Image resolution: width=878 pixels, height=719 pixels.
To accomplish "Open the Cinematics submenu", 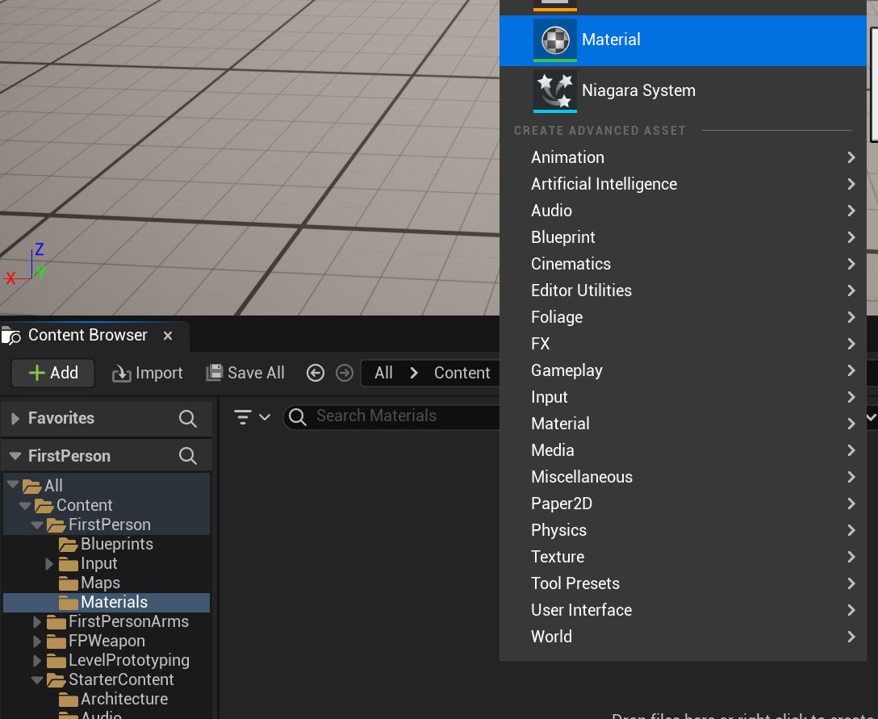I will [x=683, y=264].
